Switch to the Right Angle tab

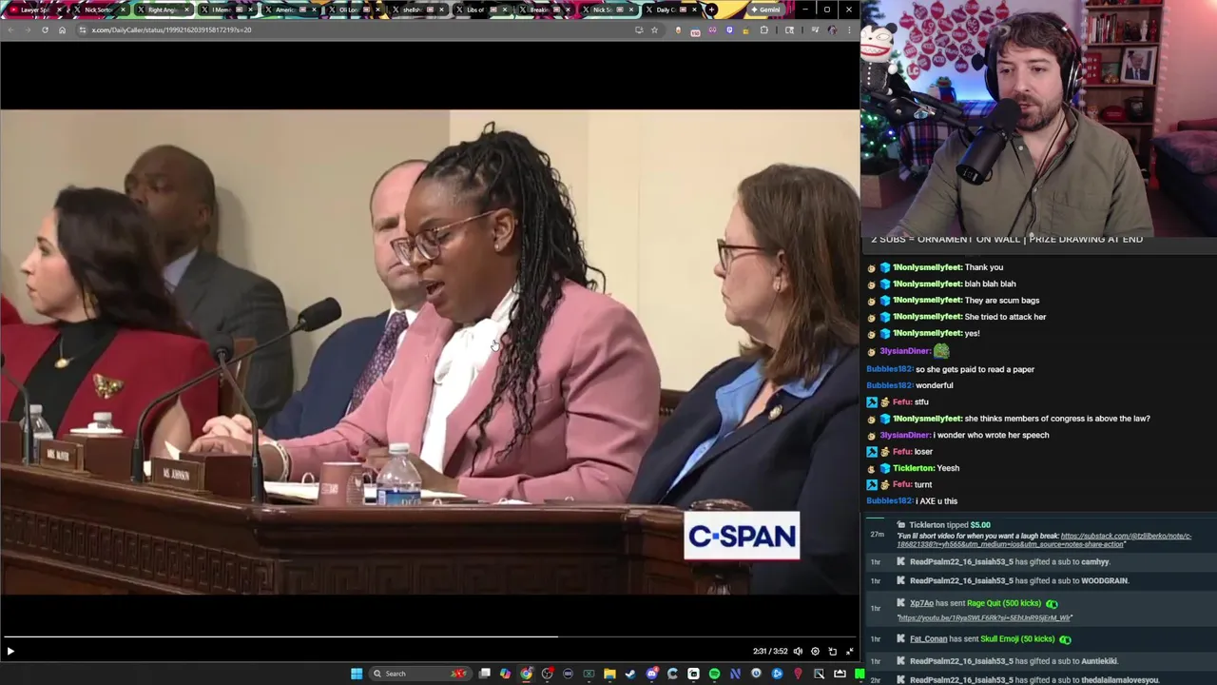162,10
